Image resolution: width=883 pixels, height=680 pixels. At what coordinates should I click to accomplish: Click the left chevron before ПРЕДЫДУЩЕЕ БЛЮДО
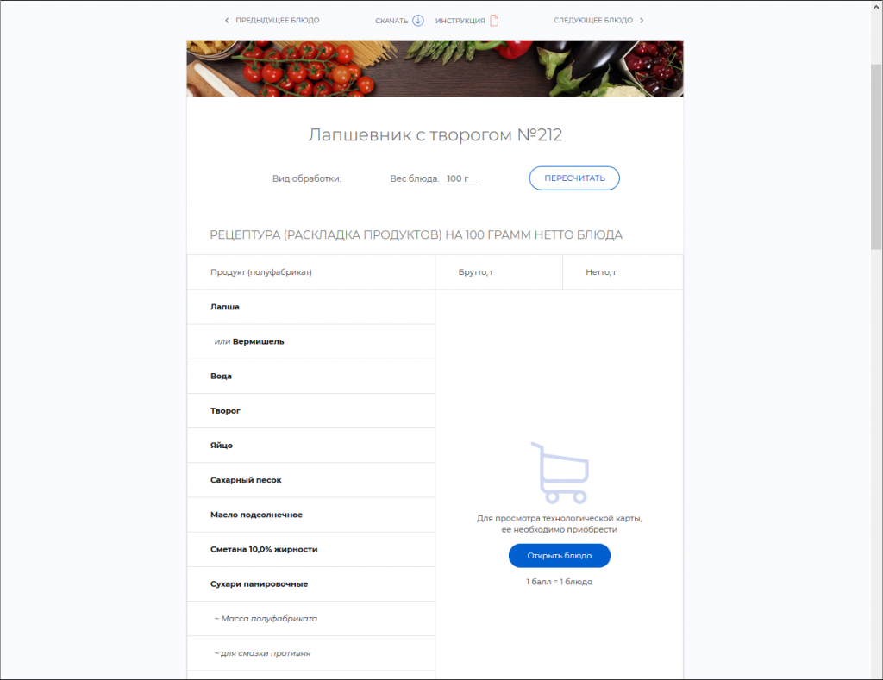point(227,21)
